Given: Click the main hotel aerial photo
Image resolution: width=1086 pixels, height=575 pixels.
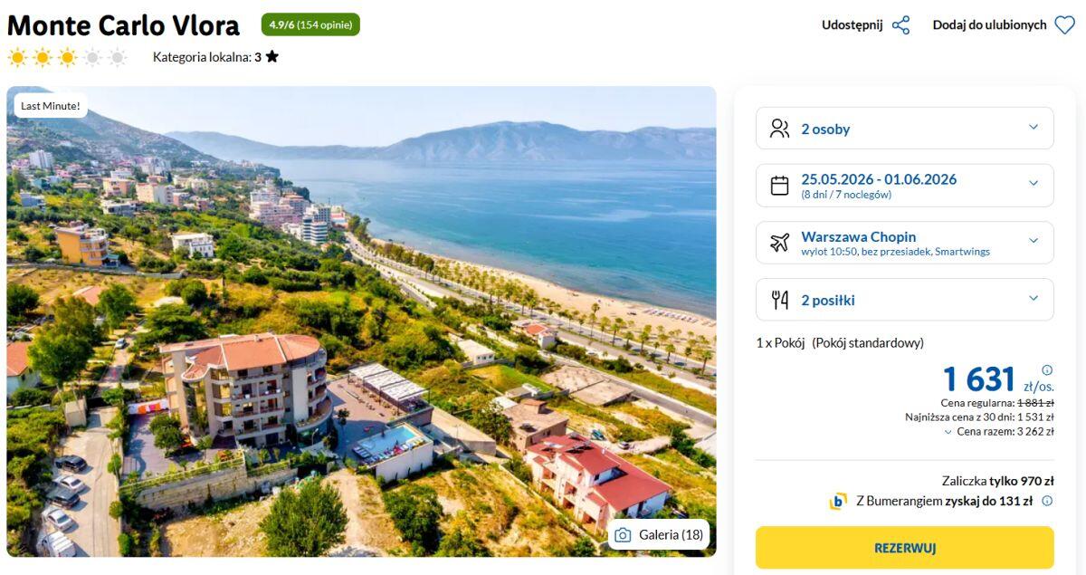Looking at the screenshot, I should (x=361, y=321).
